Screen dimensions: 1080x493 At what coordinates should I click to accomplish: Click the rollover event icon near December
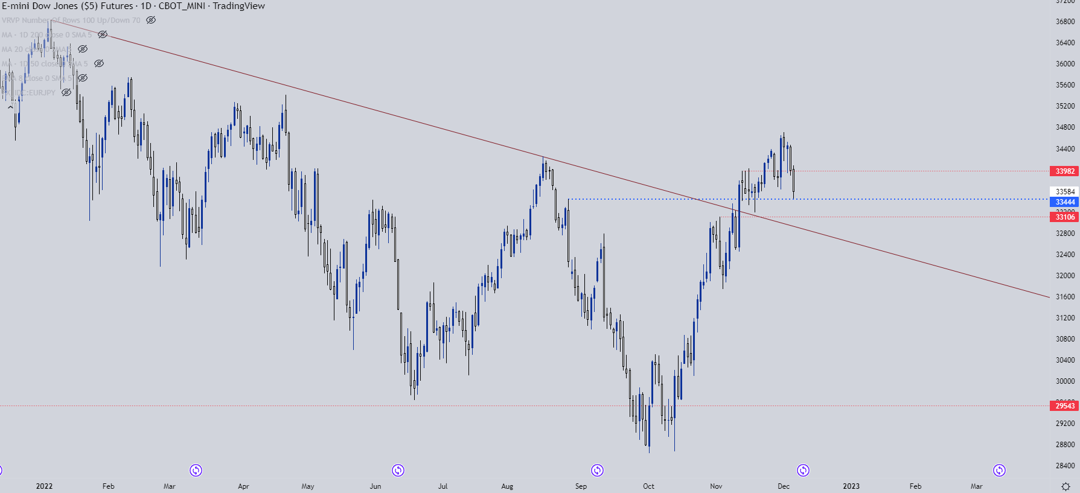803,470
